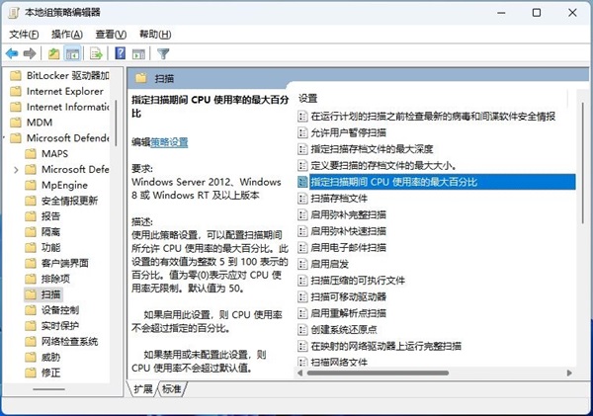Screen dimensions: 593x416
Task: Open the 文件(F) menu
Action: tap(24, 35)
